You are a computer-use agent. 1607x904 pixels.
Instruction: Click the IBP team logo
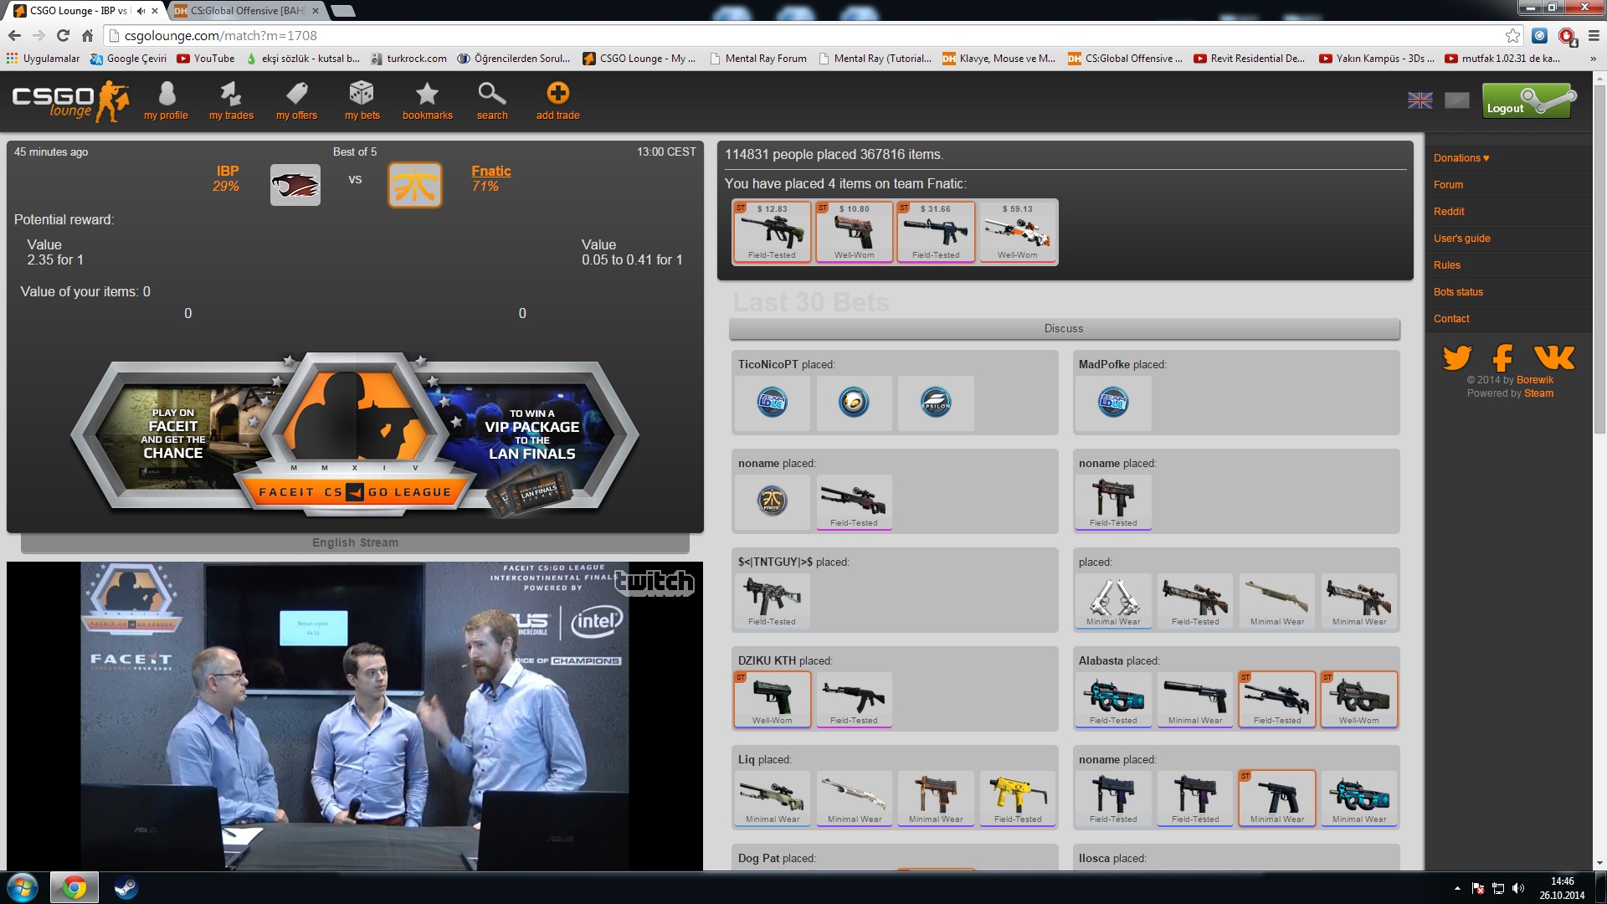tap(295, 184)
